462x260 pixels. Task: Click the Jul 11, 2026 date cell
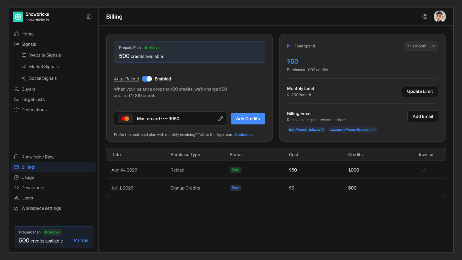coord(122,188)
